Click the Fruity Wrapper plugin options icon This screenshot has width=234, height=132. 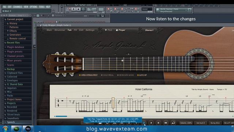point(41,25)
